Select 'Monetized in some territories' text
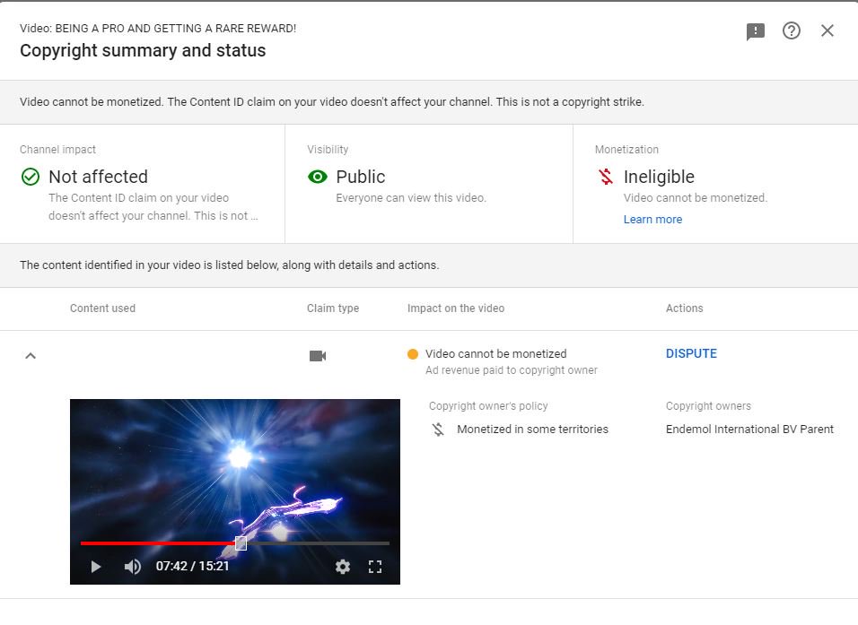858x625 pixels. pyautogui.click(x=532, y=430)
